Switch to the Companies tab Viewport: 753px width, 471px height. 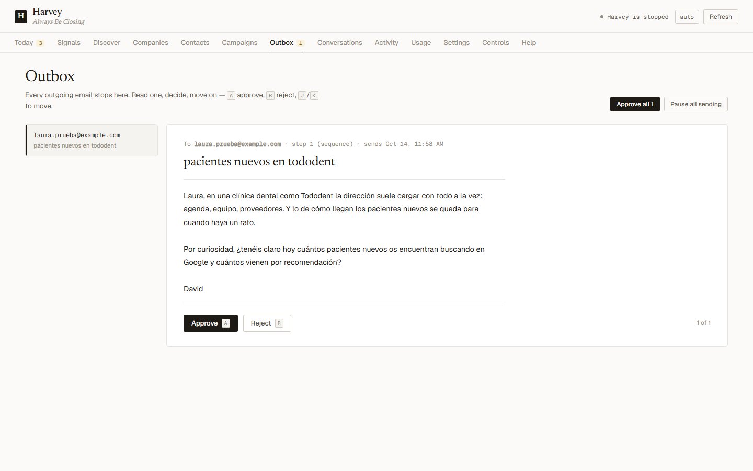(151, 43)
